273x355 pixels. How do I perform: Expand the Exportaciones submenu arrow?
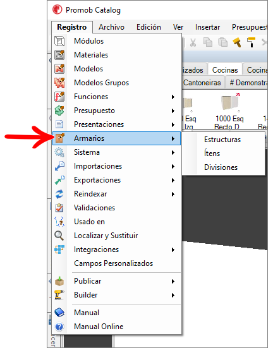pyautogui.click(x=173, y=180)
